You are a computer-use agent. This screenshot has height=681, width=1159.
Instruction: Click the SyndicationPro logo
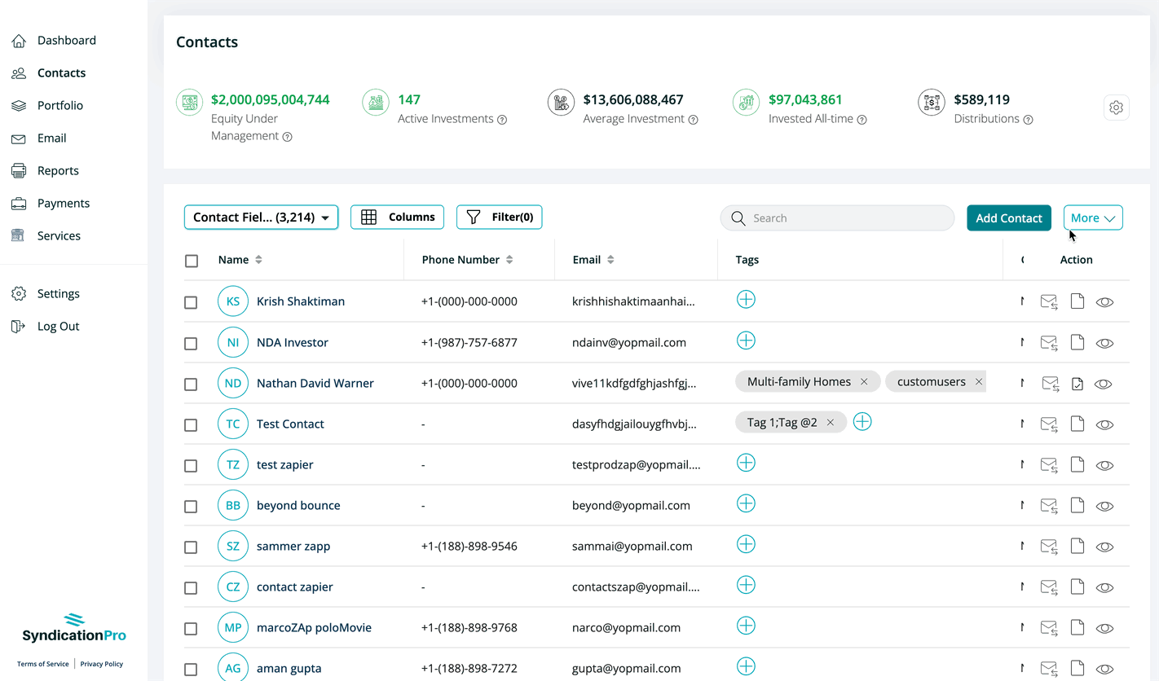74,628
